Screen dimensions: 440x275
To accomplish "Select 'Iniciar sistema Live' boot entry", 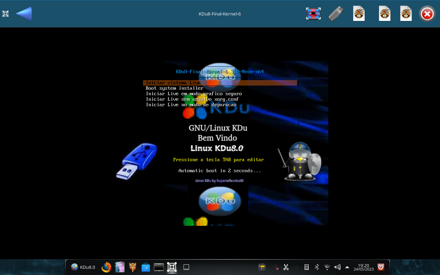I will click(220, 83).
